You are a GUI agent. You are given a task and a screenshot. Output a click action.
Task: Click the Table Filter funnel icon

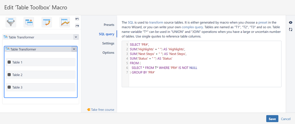[11, 22]
